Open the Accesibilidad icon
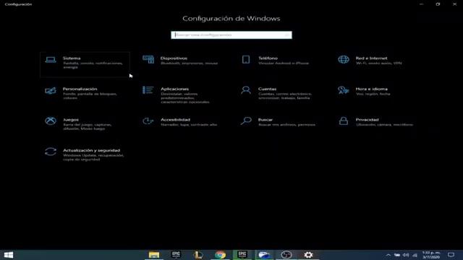Screen dimensions: 463x260 click(148, 121)
